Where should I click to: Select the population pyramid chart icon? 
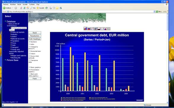(105, 29)
